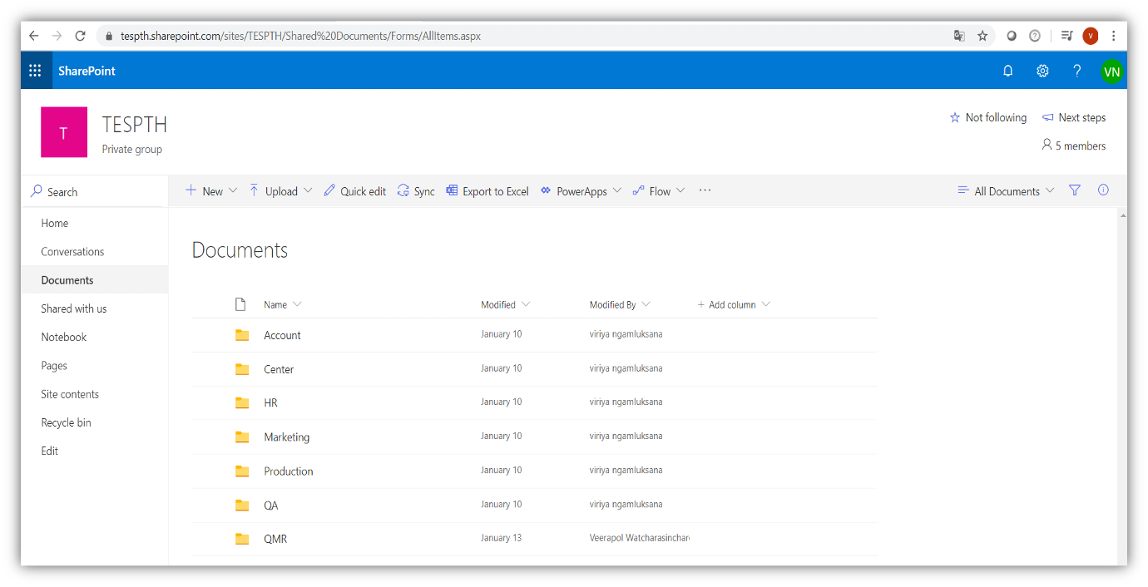Open the details pane info icon

coord(1103,190)
